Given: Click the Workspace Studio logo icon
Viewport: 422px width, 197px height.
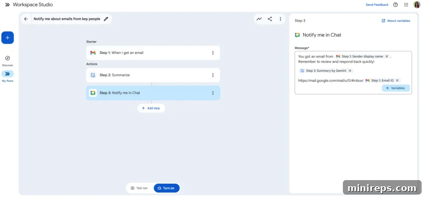Looking at the screenshot, I should point(7,5).
